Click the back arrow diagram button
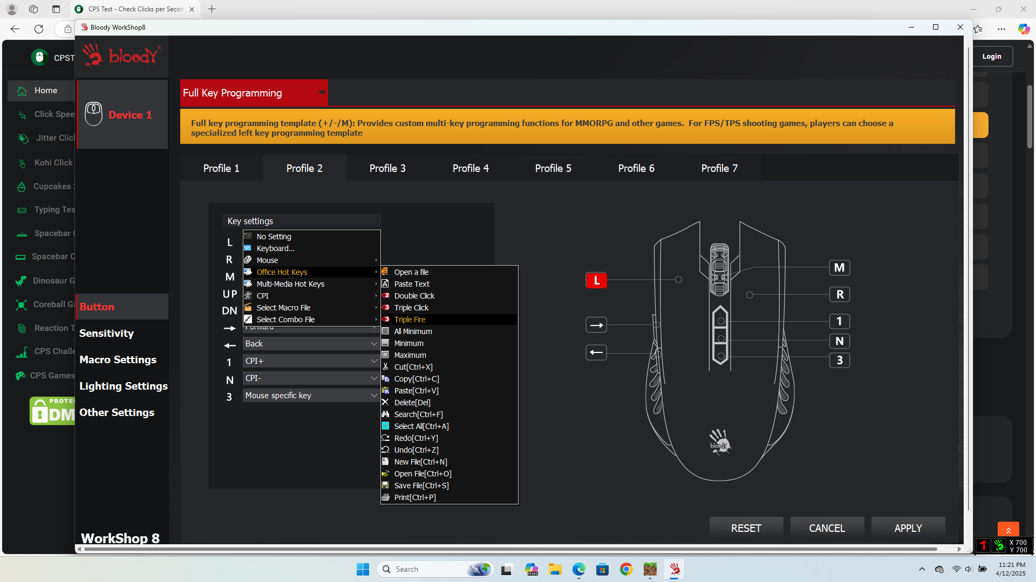 (x=596, y=352)
